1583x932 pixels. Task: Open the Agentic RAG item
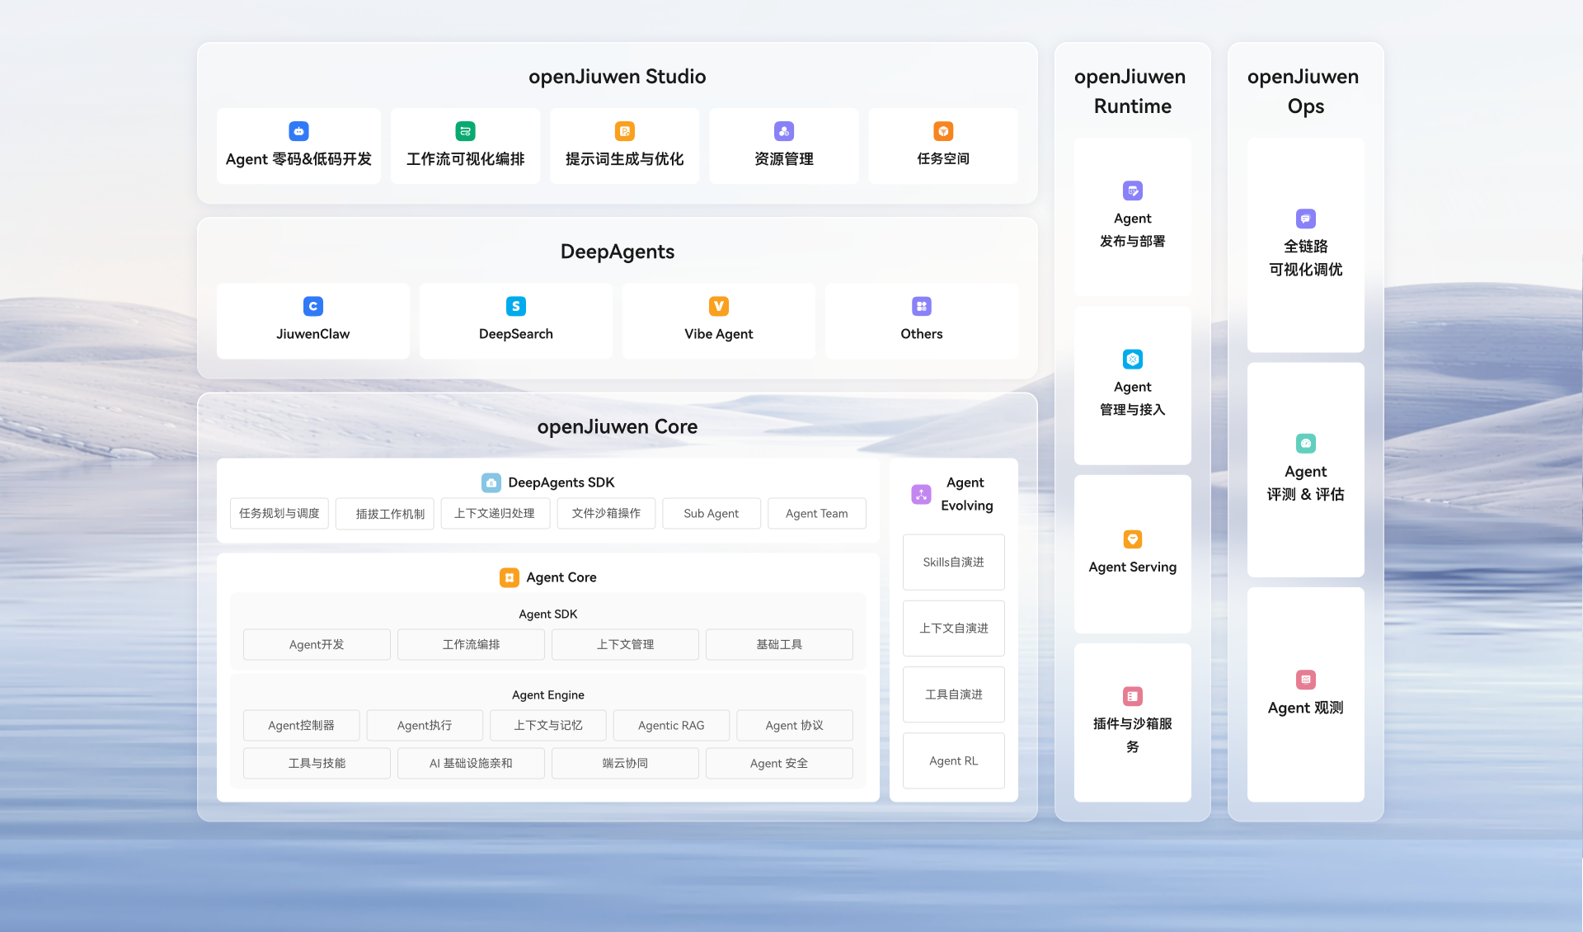pos(671,725)
